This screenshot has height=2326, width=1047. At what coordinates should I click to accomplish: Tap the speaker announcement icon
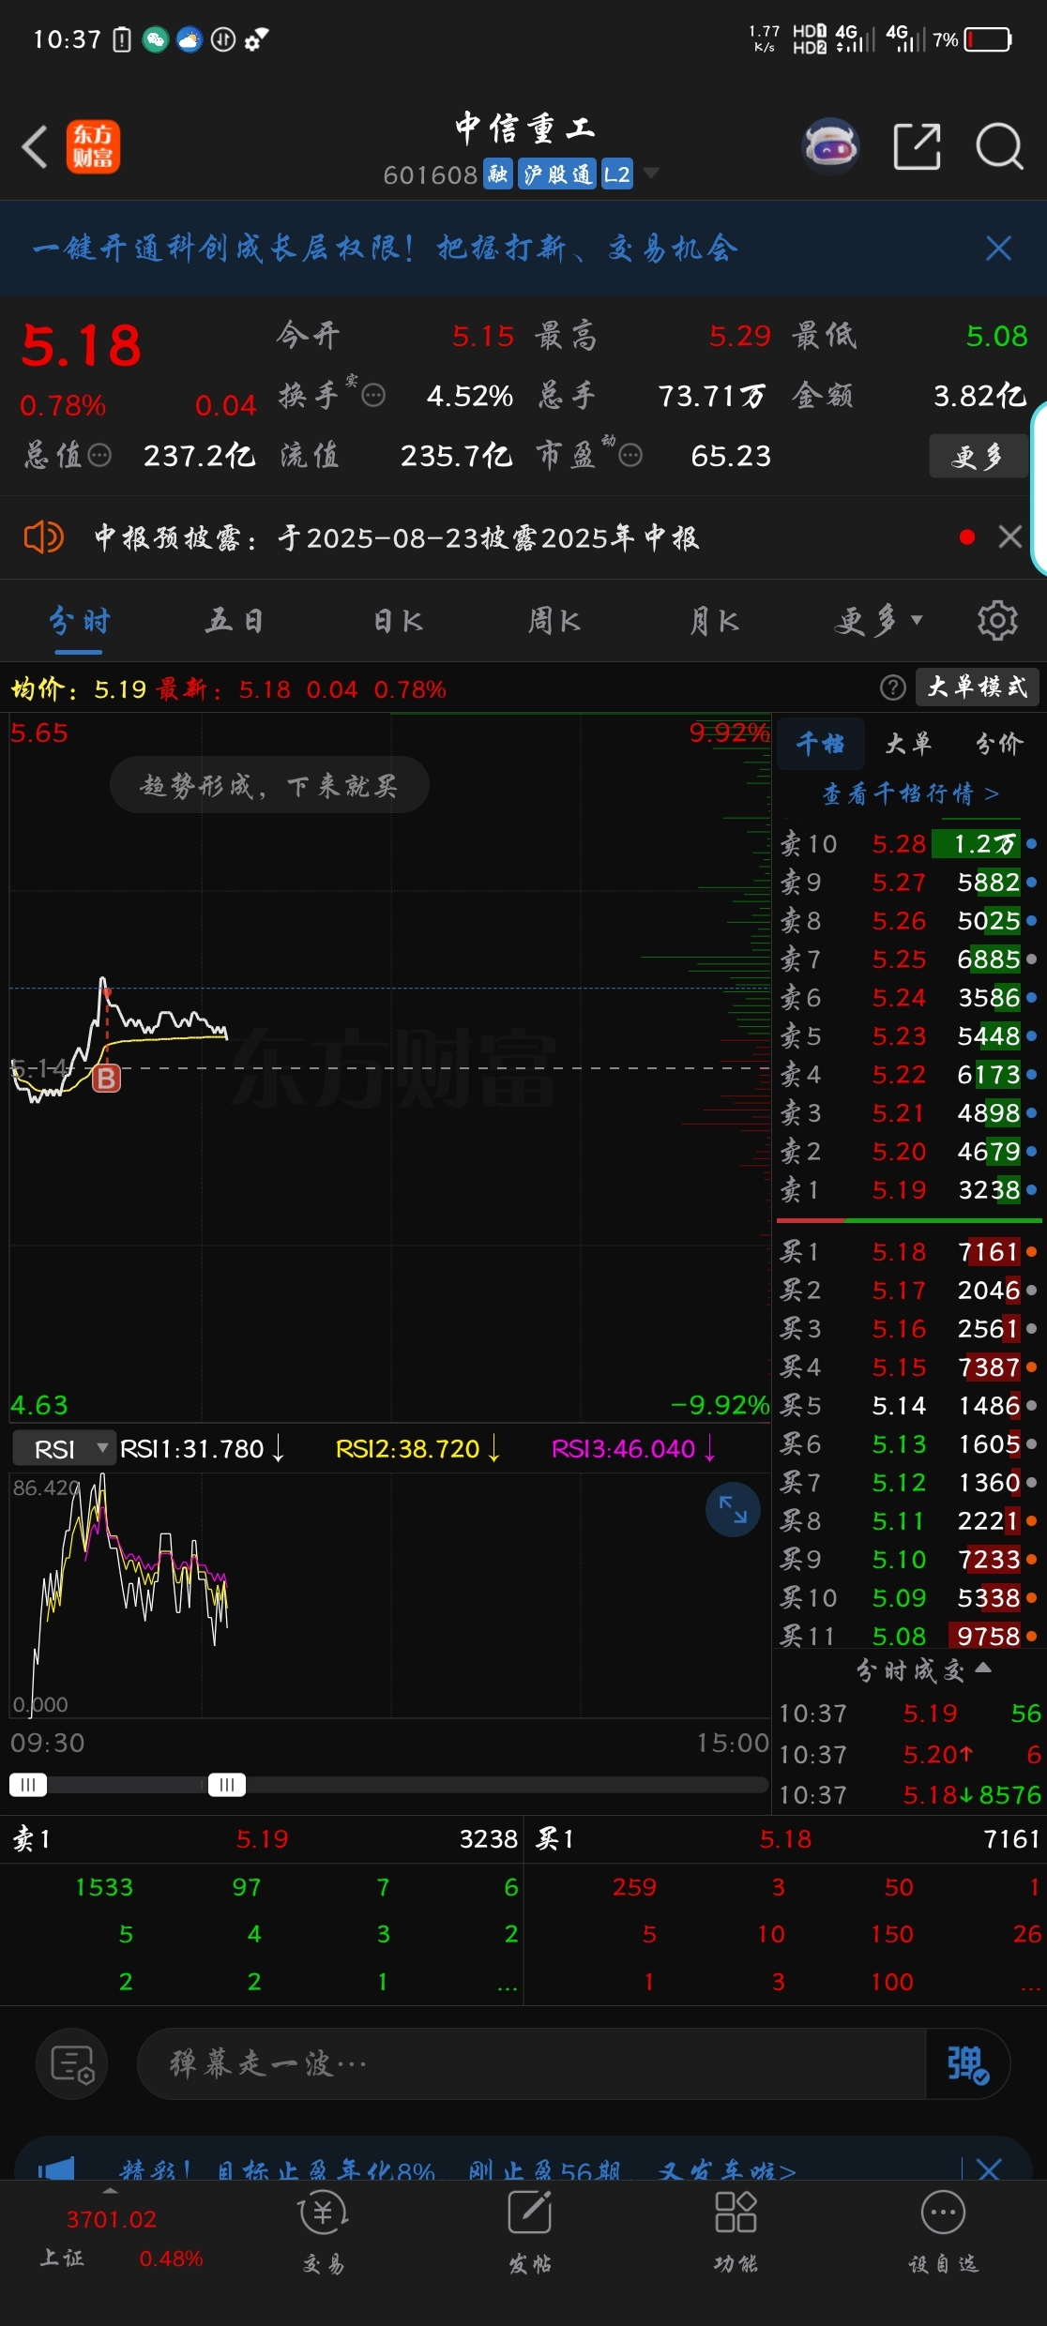click(x=43, y=537)
